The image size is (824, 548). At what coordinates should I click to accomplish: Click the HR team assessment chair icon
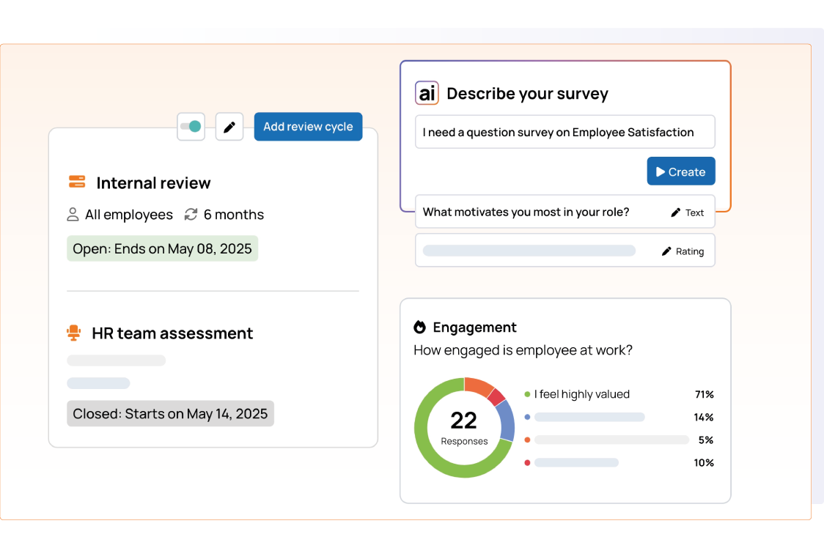(x=73, y=333)
